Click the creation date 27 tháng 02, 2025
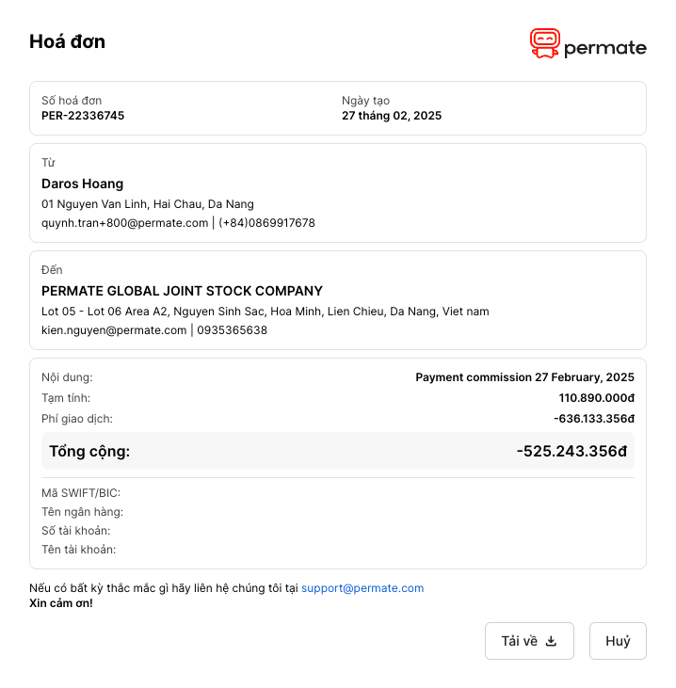 coord(392,116)
